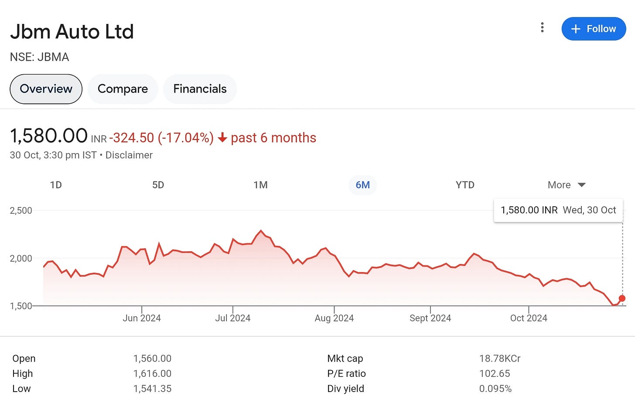The image size is (635, 406).
Task: Open the Disclaimer link
Action: (129, 155)
